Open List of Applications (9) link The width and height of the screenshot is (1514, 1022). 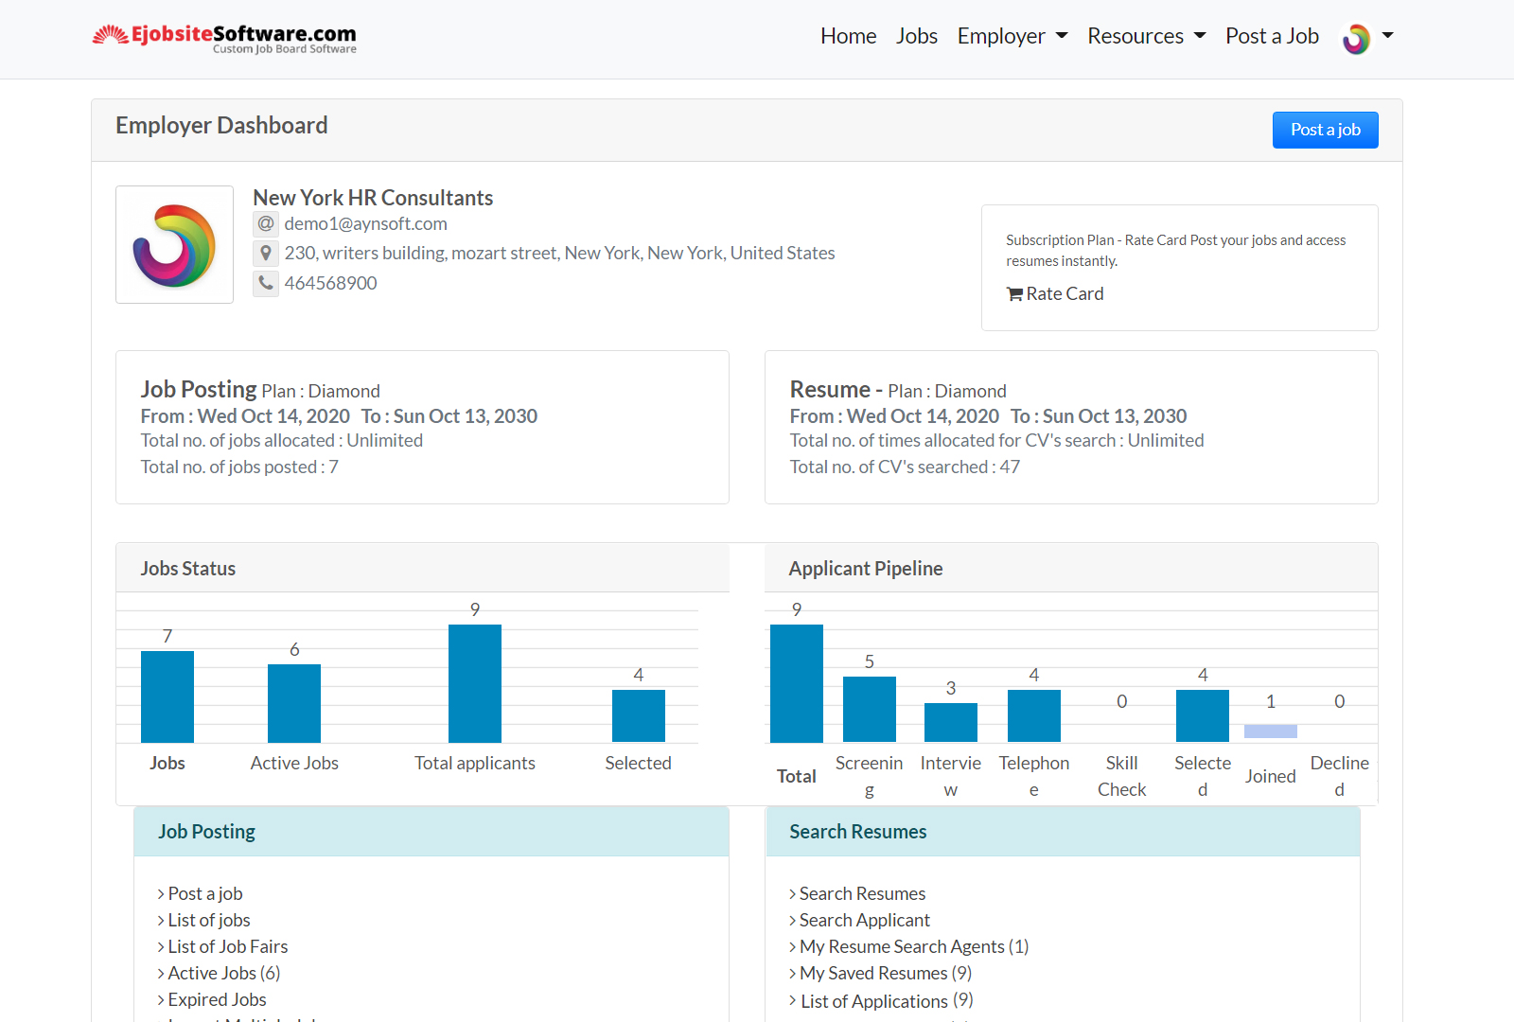[x=887, y=1000]
